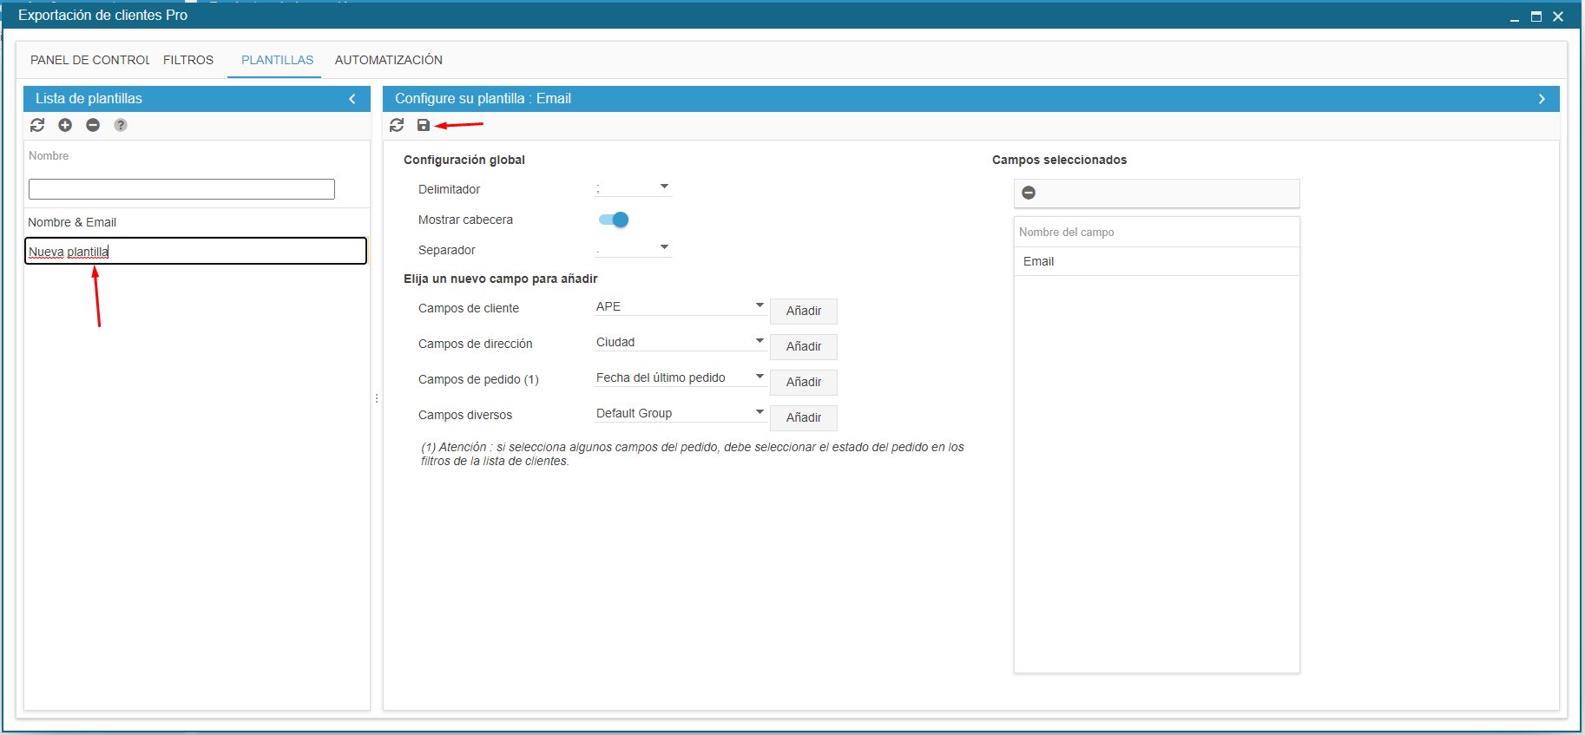Screen dimensions: 1585x735
Task: Expand Campos de dirección dropdown showing Ciudad
Action: (680, 342)
